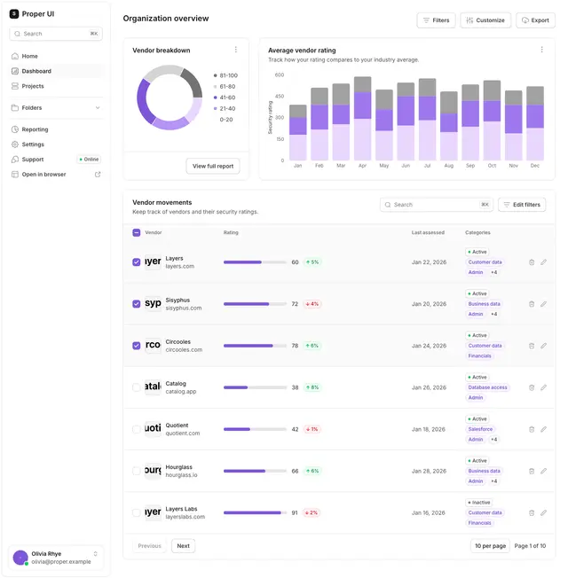Open Average vendor rating options menu
This screenshot has height=578, width=568.
pos(541,50)
